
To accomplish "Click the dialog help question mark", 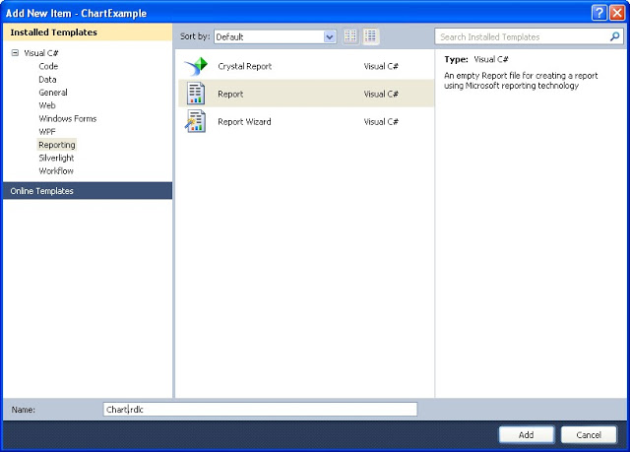I will point(599,13).
